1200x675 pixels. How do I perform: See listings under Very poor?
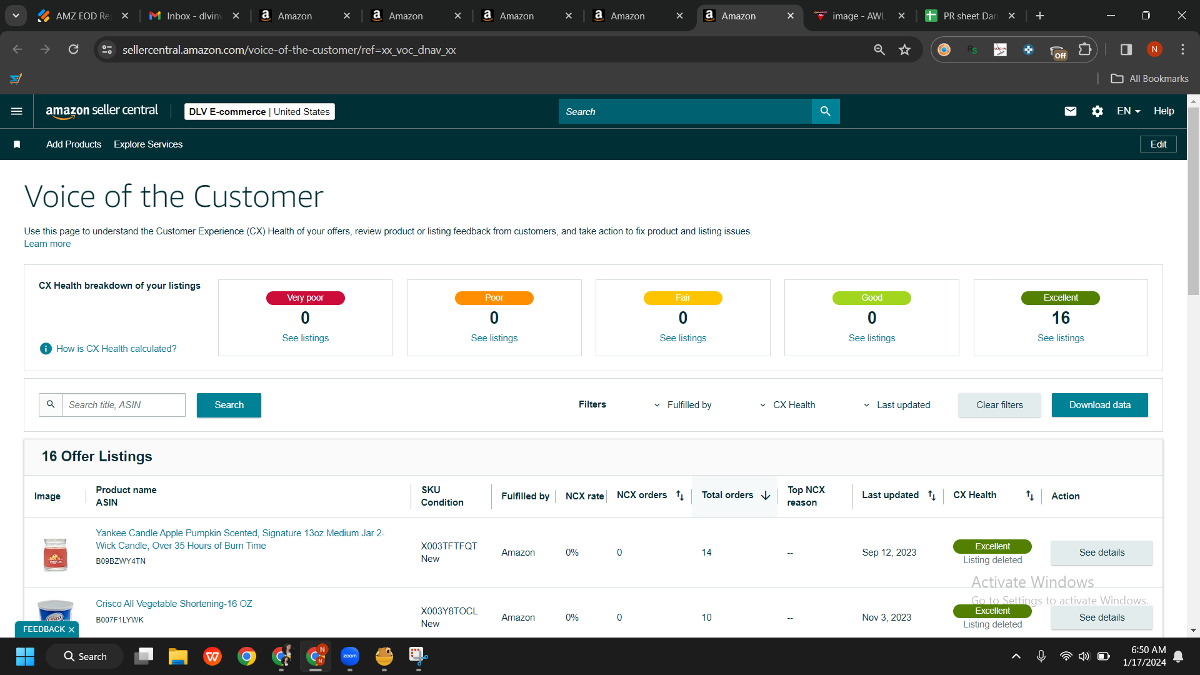[305, 338]
